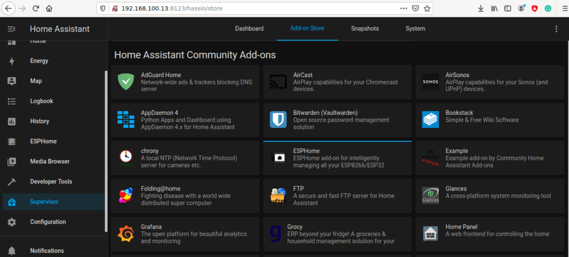Click the Grammarly extension icon

click(548, 8)
